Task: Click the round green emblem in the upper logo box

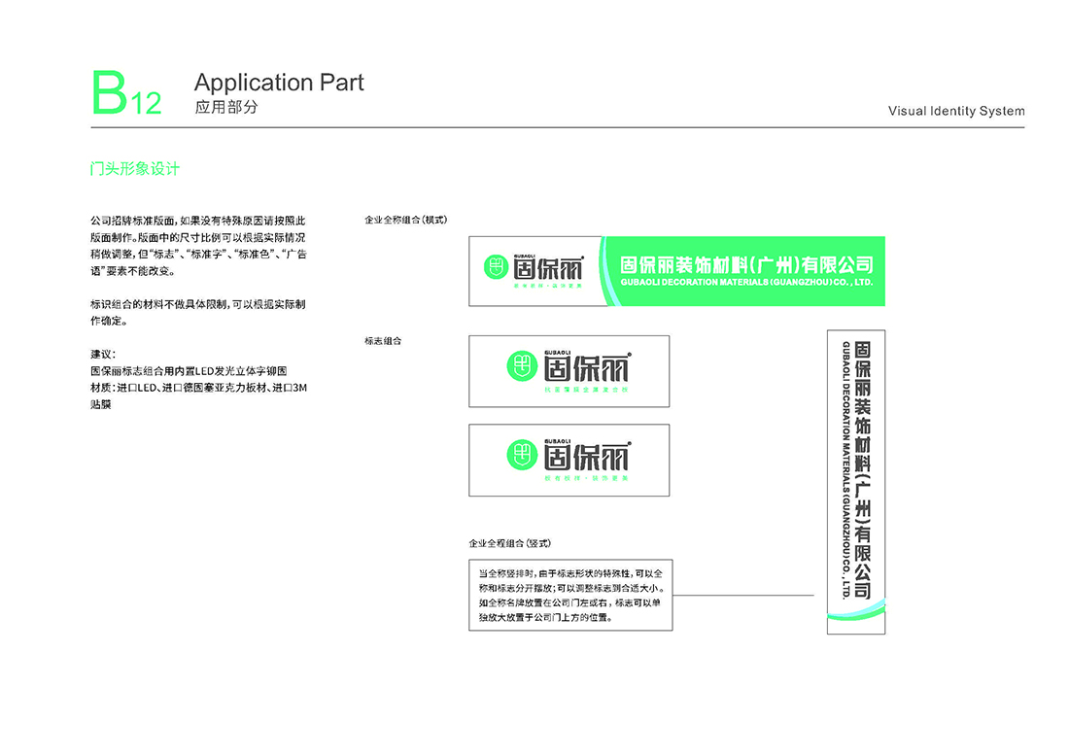Action: point(521,366)
